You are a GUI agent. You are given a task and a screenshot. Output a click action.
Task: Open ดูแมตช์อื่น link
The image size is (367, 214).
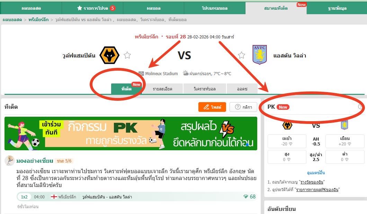point(316,173)
